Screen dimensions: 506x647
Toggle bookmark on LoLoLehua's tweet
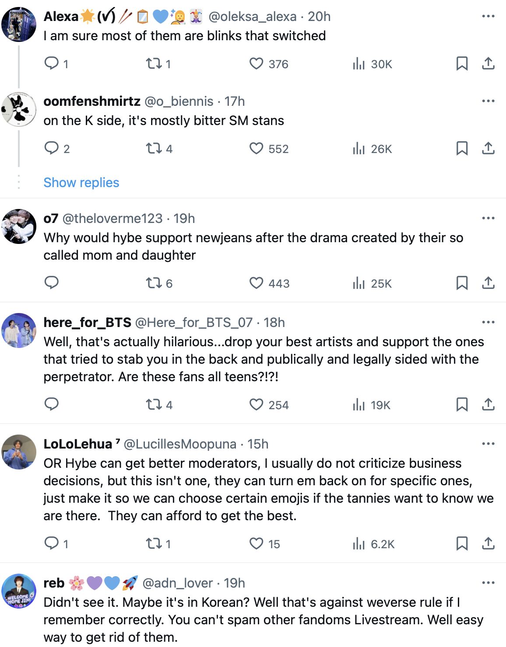point(462,544)
